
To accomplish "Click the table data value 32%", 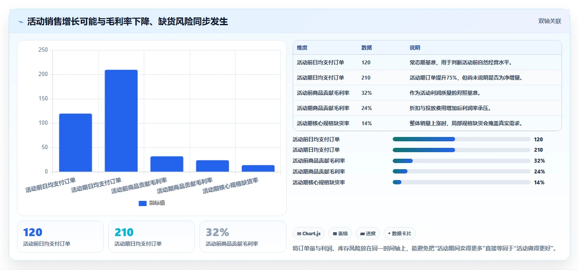I will [x=367, y=93].
